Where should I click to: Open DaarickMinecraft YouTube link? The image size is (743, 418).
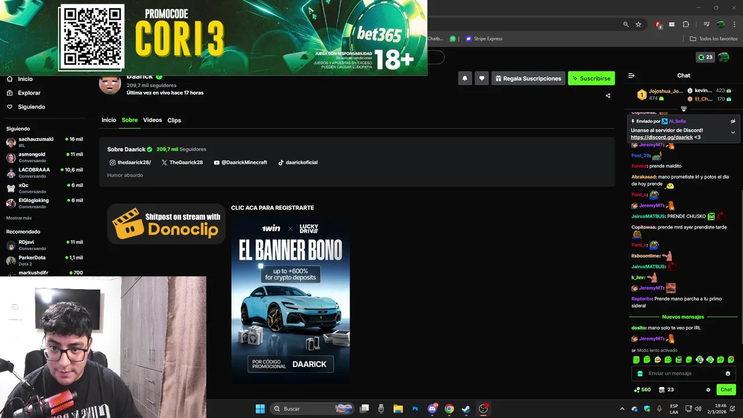point(240,163)
